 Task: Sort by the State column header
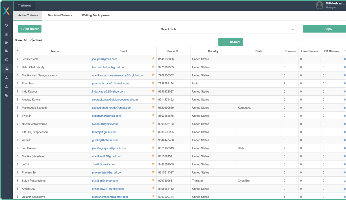pyautogui.click(x=259, y=51)
